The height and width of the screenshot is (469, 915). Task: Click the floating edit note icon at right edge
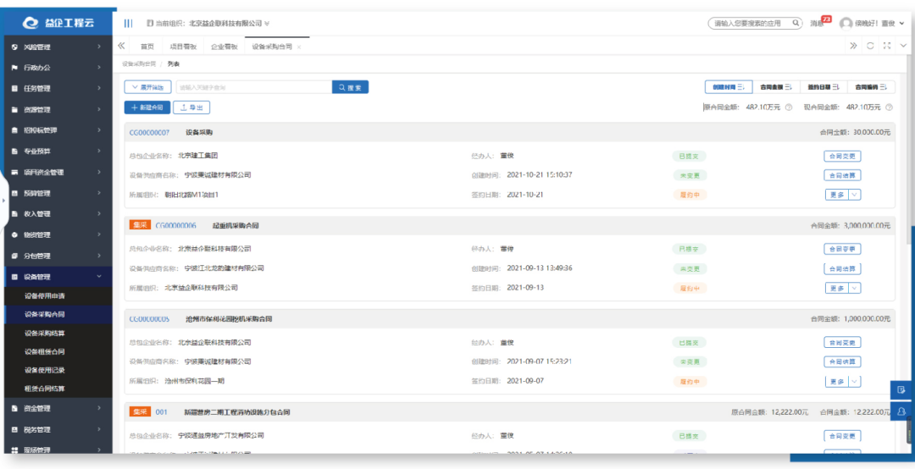coord(901,389)
